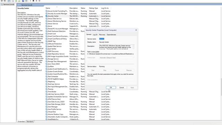Click the gear icon beside SysMain
The image size is (222, 125).
46,66
